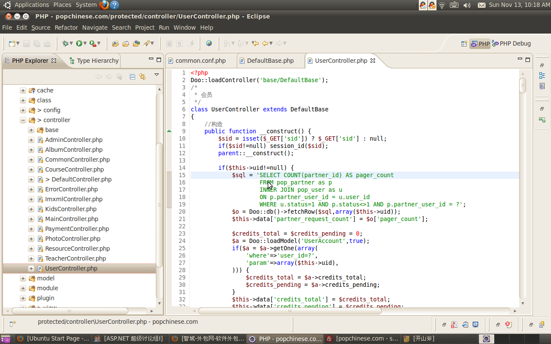Toggle Link with Editor in PHP Explorer
Screen dimensions: 551x344
coord(142,77)
